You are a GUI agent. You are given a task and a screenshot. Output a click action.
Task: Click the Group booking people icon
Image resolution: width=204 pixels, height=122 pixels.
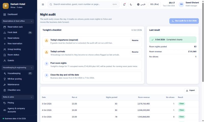5,49
